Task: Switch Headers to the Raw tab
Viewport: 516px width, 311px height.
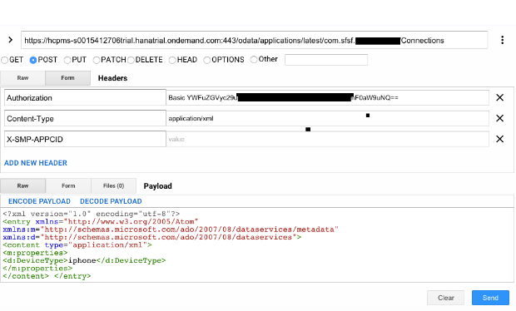Action: click(22, 78)
